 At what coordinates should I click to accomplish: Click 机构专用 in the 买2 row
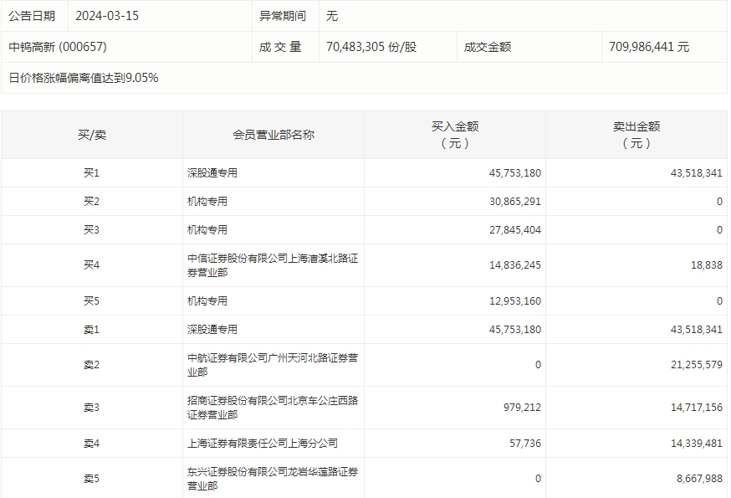[207, 202]
